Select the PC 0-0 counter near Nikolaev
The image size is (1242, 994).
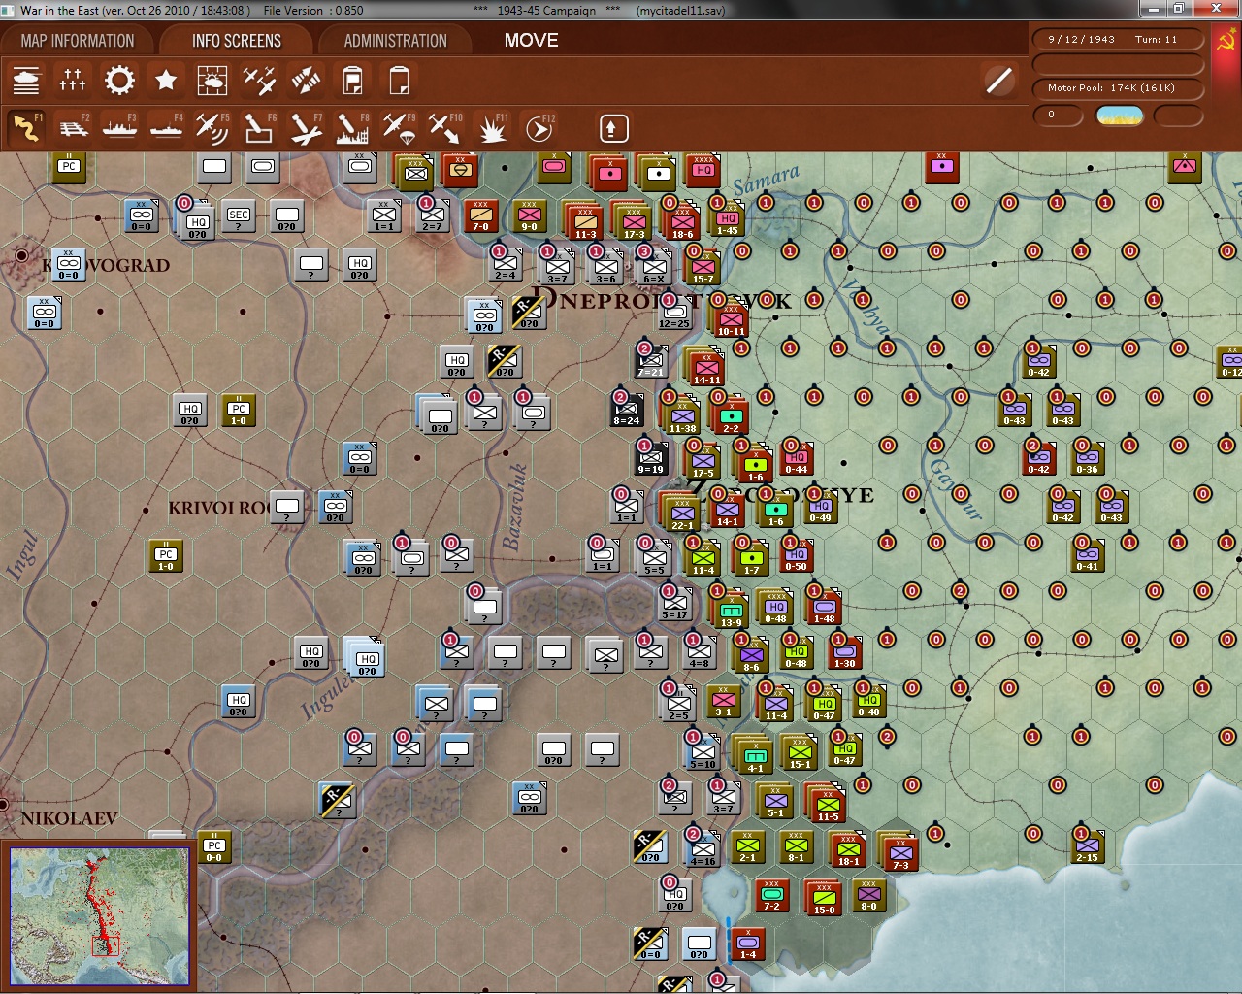214,846
